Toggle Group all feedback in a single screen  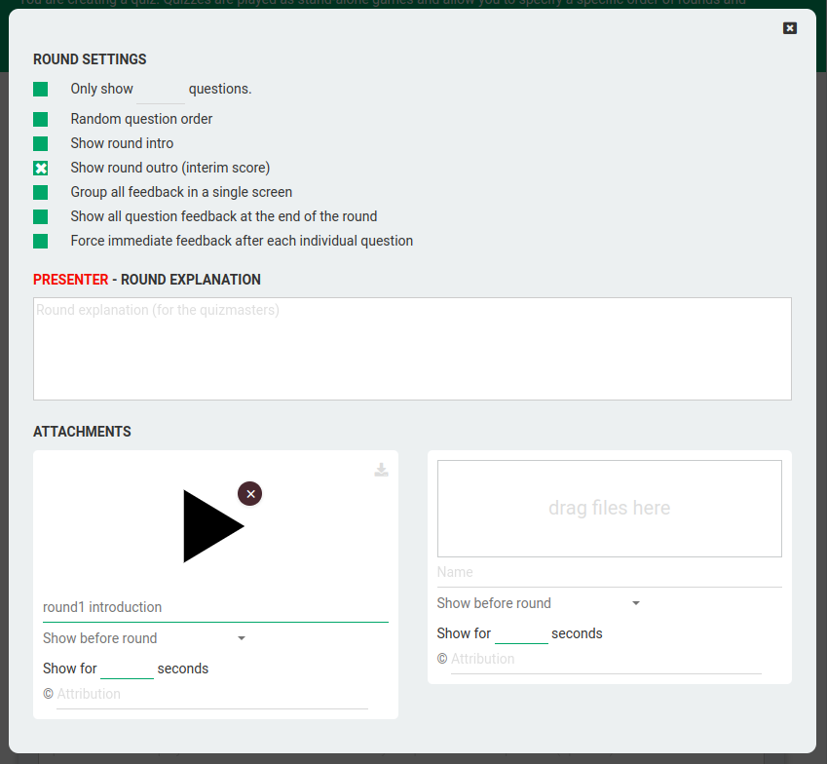click(x=40, y=192)
